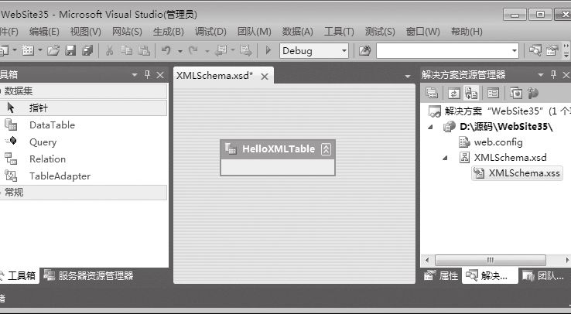Select the Query toolbox item

tap(43, 142)
